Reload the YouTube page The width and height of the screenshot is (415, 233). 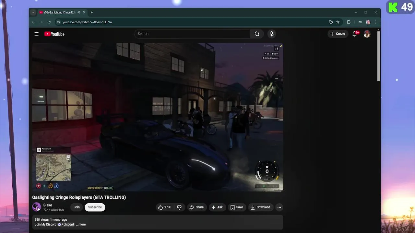[x=49, y=22]
